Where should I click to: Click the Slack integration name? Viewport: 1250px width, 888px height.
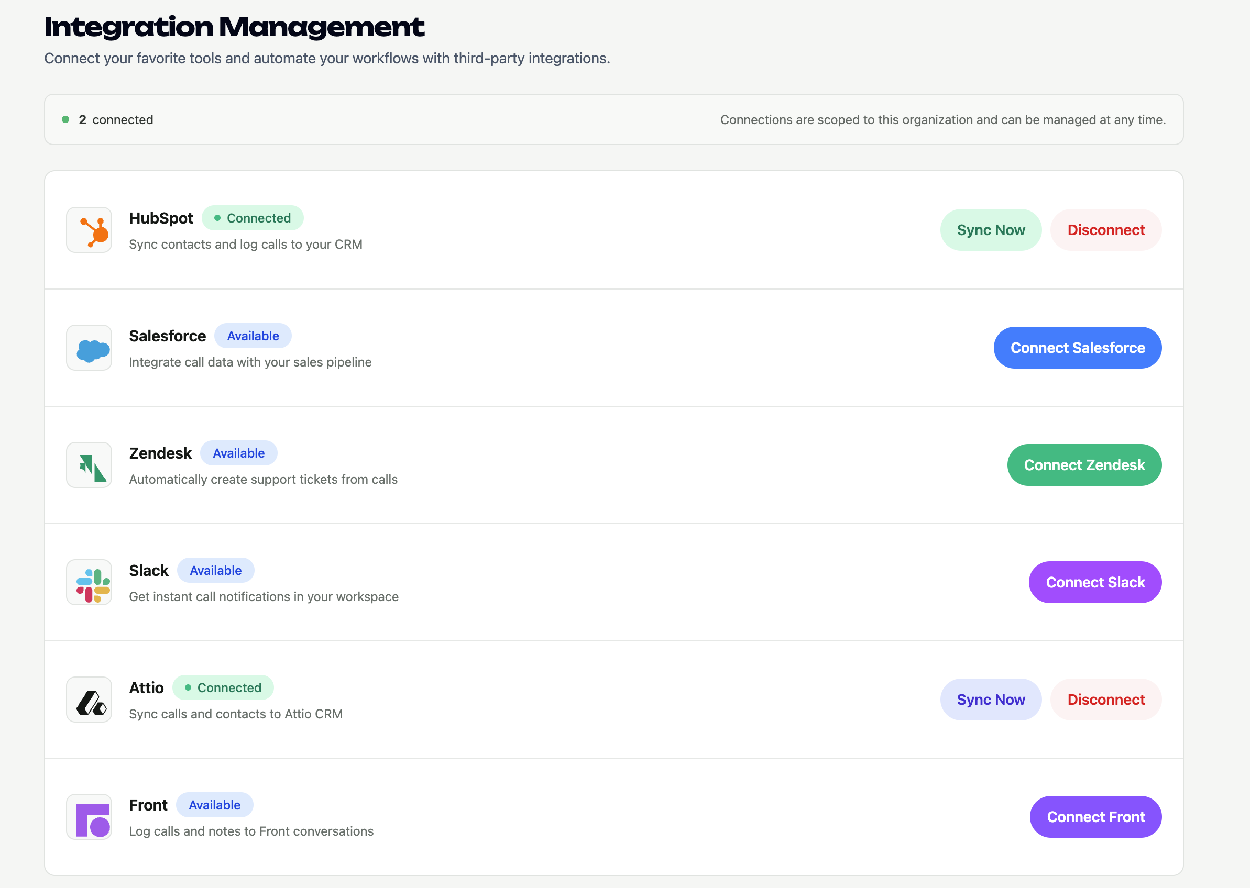click(149, 570)
